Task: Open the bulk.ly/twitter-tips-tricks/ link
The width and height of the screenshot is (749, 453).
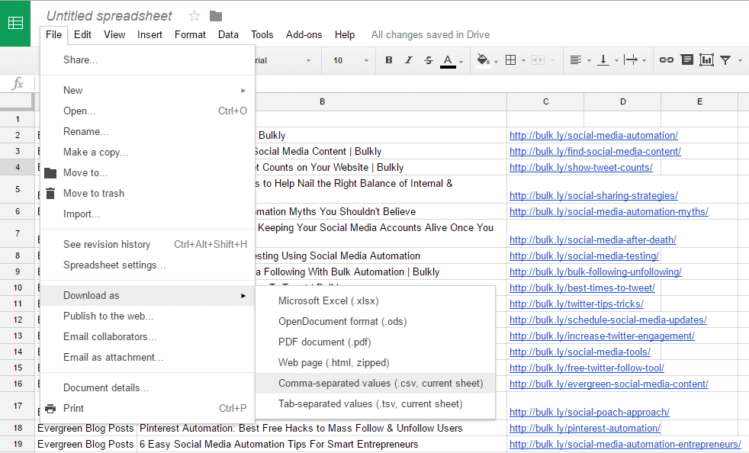Action: pos(577,304)
